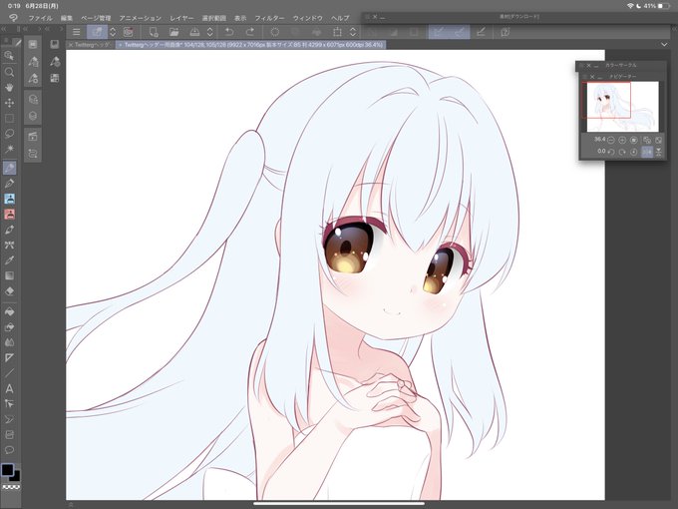Open the ページ管理 menu
The height and width of the screenshot is (509, 678).
(x=96, y=18)
